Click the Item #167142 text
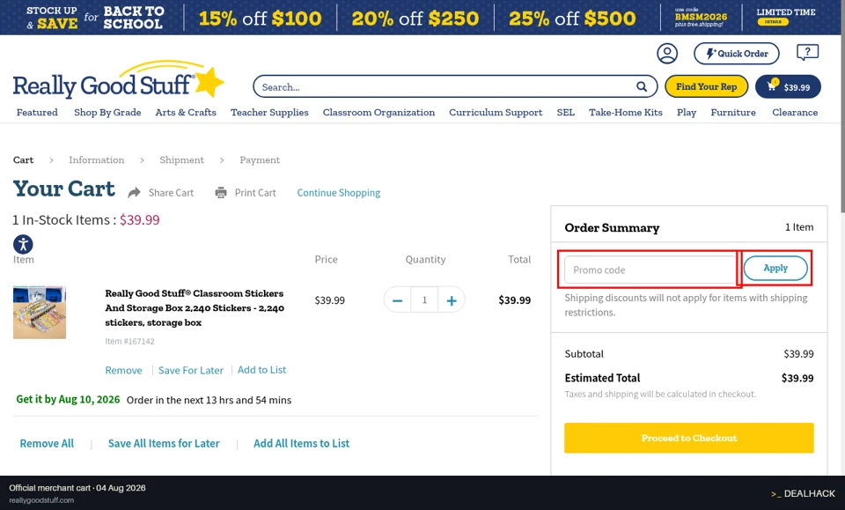Viewport: 845px width, 510px height. [x=130, y=341]
